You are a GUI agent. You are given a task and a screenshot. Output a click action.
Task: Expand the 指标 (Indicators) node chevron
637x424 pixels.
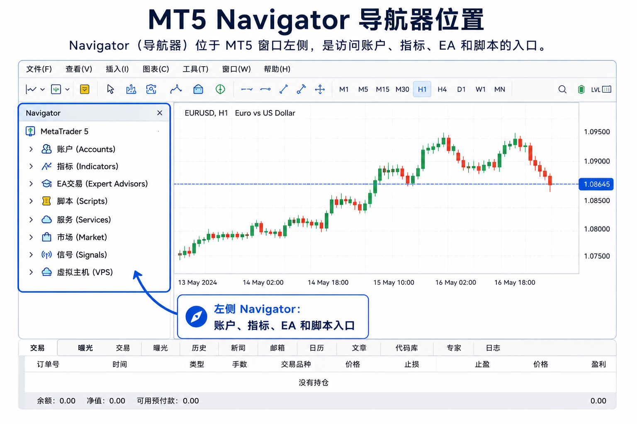31,166
